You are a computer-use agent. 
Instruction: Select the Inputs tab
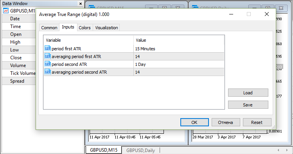(x=68, y=27)
